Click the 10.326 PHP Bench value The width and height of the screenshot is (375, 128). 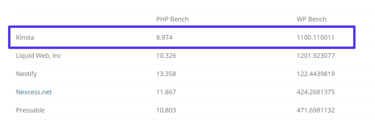coord(166,56)
